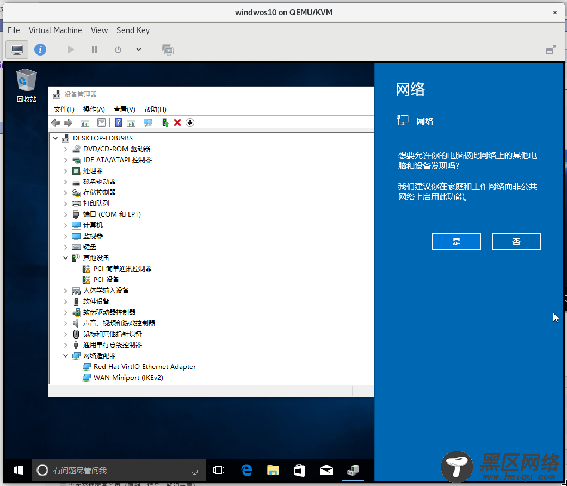Click Device Manager taskbar button
The width and height of the screenshot is (567, 486).
(x=353, y=470)
